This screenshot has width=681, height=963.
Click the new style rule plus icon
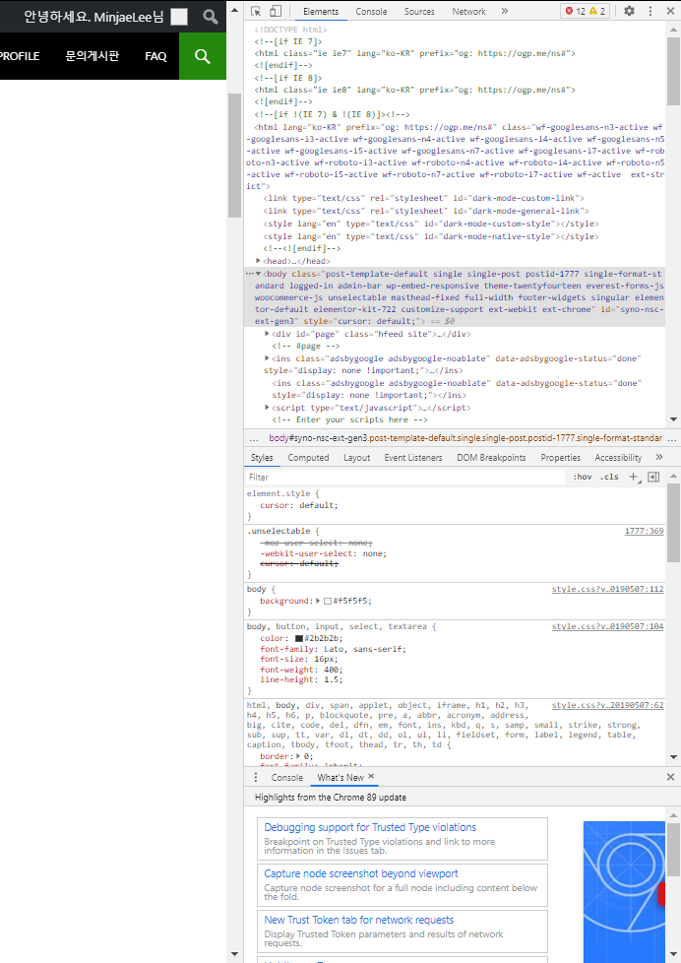[x=635, y=478]
